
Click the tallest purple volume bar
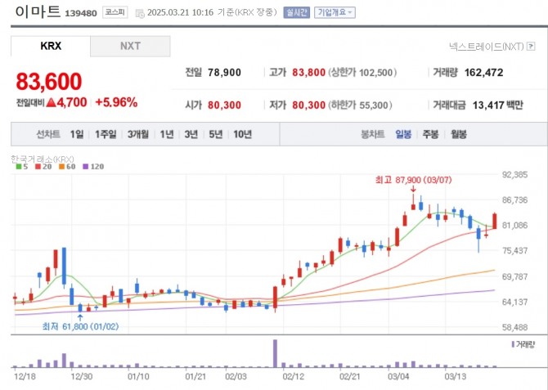click(x=276, y=352)
